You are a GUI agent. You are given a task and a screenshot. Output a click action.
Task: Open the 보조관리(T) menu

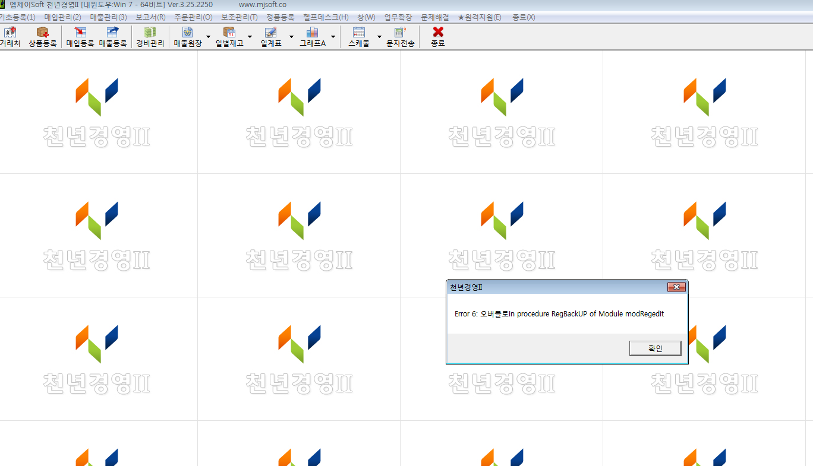pos(240,17)
